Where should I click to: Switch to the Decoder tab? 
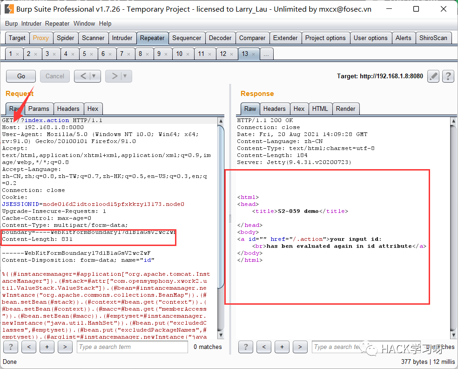click(x=220, y=38)
